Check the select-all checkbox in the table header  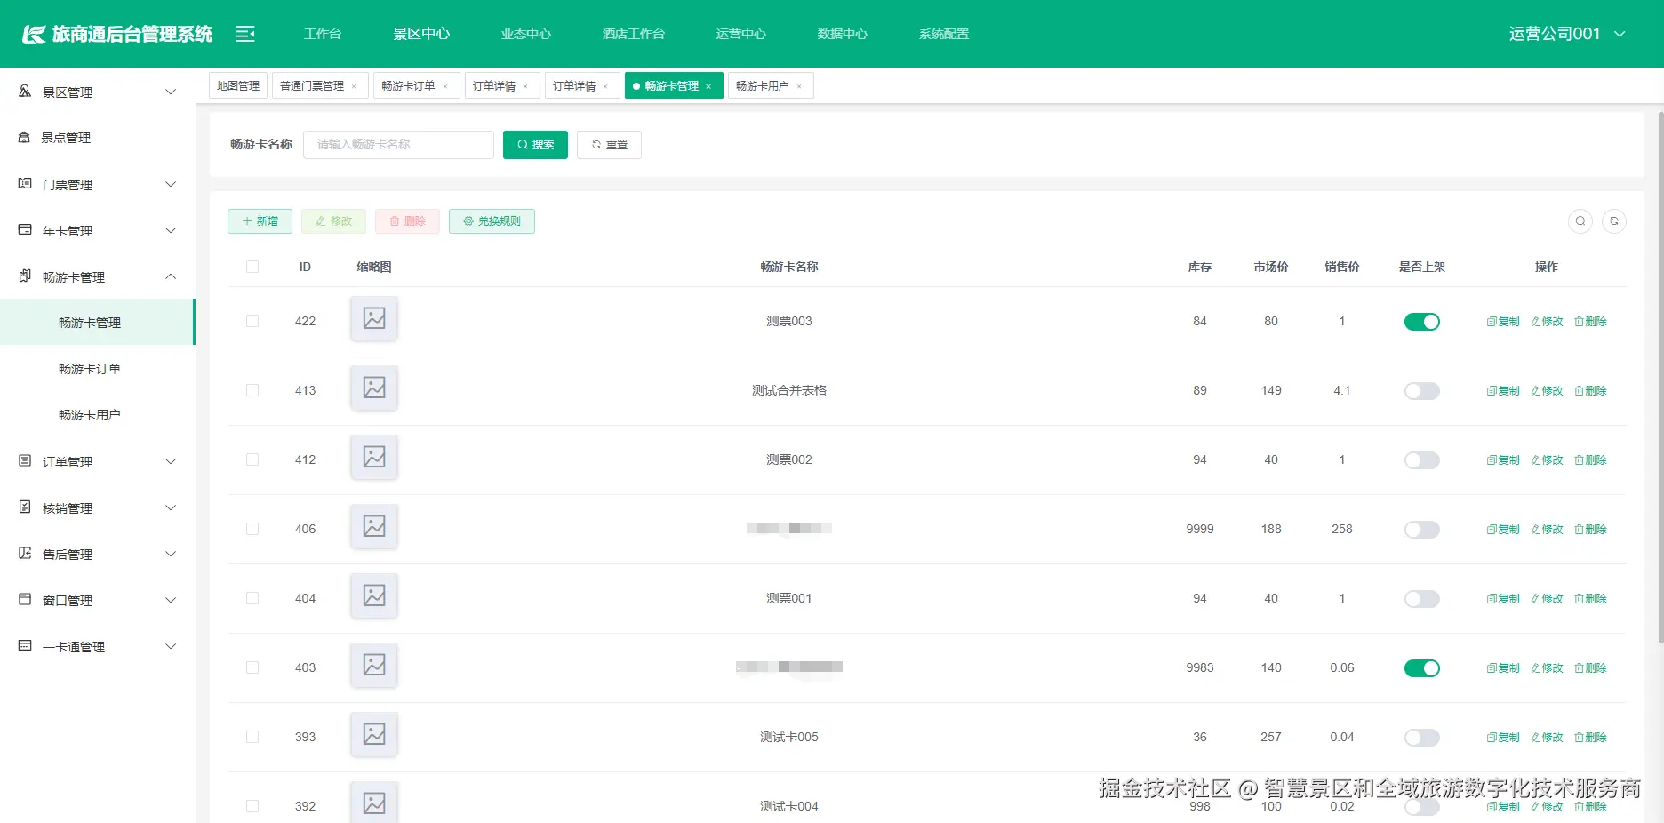click(x=252, y=266)
